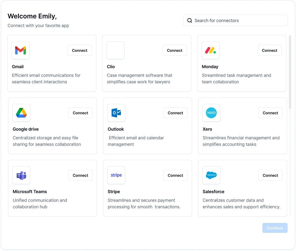
Task: Click Outlook description about calendar management
Action: click(x=136, y=141)
